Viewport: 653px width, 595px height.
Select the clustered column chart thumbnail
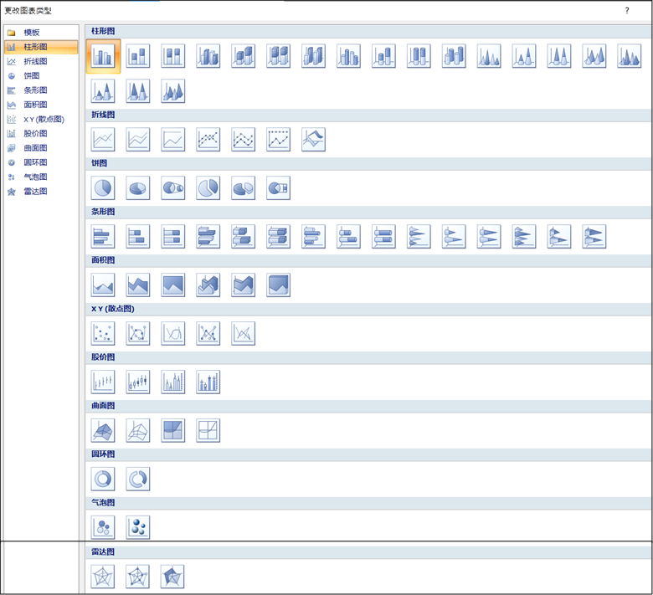click(103, 56)
